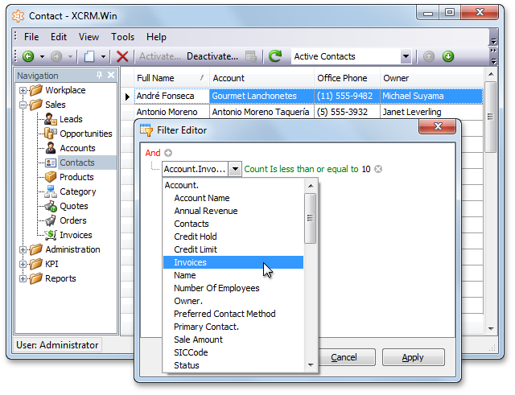515x395 pixels.
Task: Click the Orders cart icon
Action: (x=51, y=220)
